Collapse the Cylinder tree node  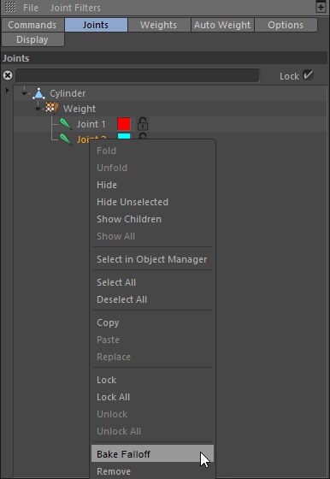coord(25,93)
